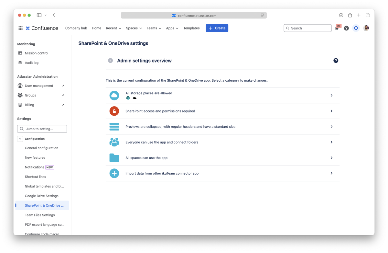This screenshot has width=388, height=253.
Task: Click the notifications icon with 9+ badge
Action: (337, 29)
